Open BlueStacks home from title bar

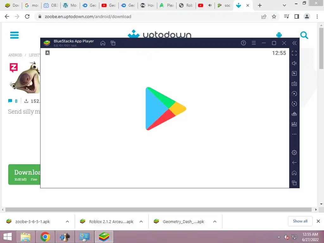click(x=103, y=43)
